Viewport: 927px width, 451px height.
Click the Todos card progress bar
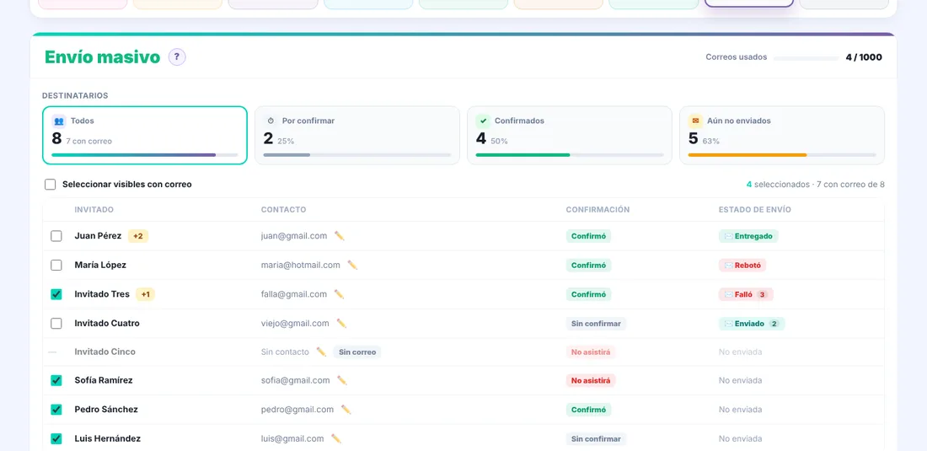(145, 155)
